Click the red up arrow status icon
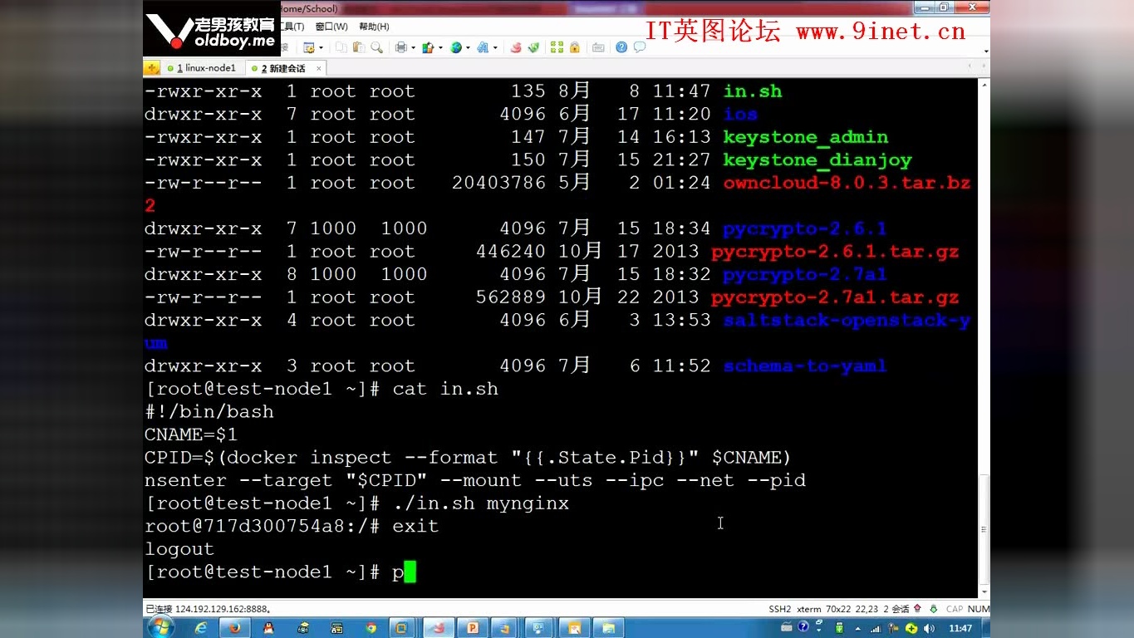The image size is (1134, 638). [917, 609]
